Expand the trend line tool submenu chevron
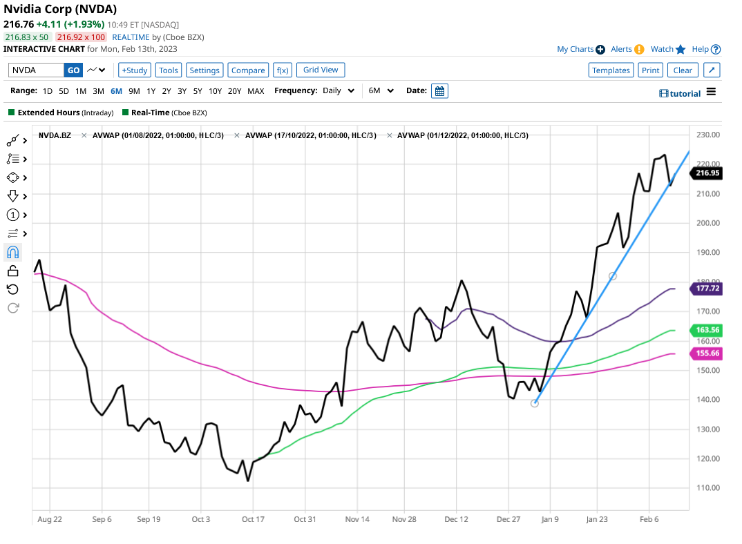742x544 pixels. click(25, 141)
